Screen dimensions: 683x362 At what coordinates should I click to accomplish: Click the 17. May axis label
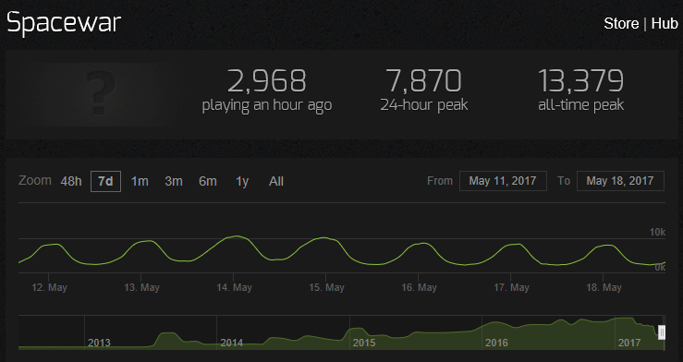[511, 287]
